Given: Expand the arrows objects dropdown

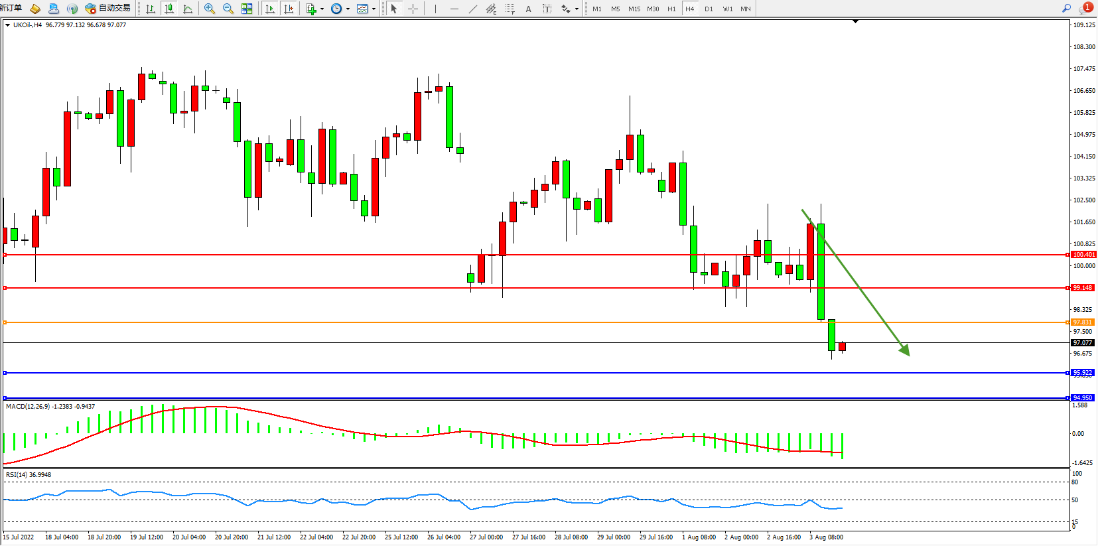Looking at the screenshot, I should pyautogui.click(x=577, y=9).
